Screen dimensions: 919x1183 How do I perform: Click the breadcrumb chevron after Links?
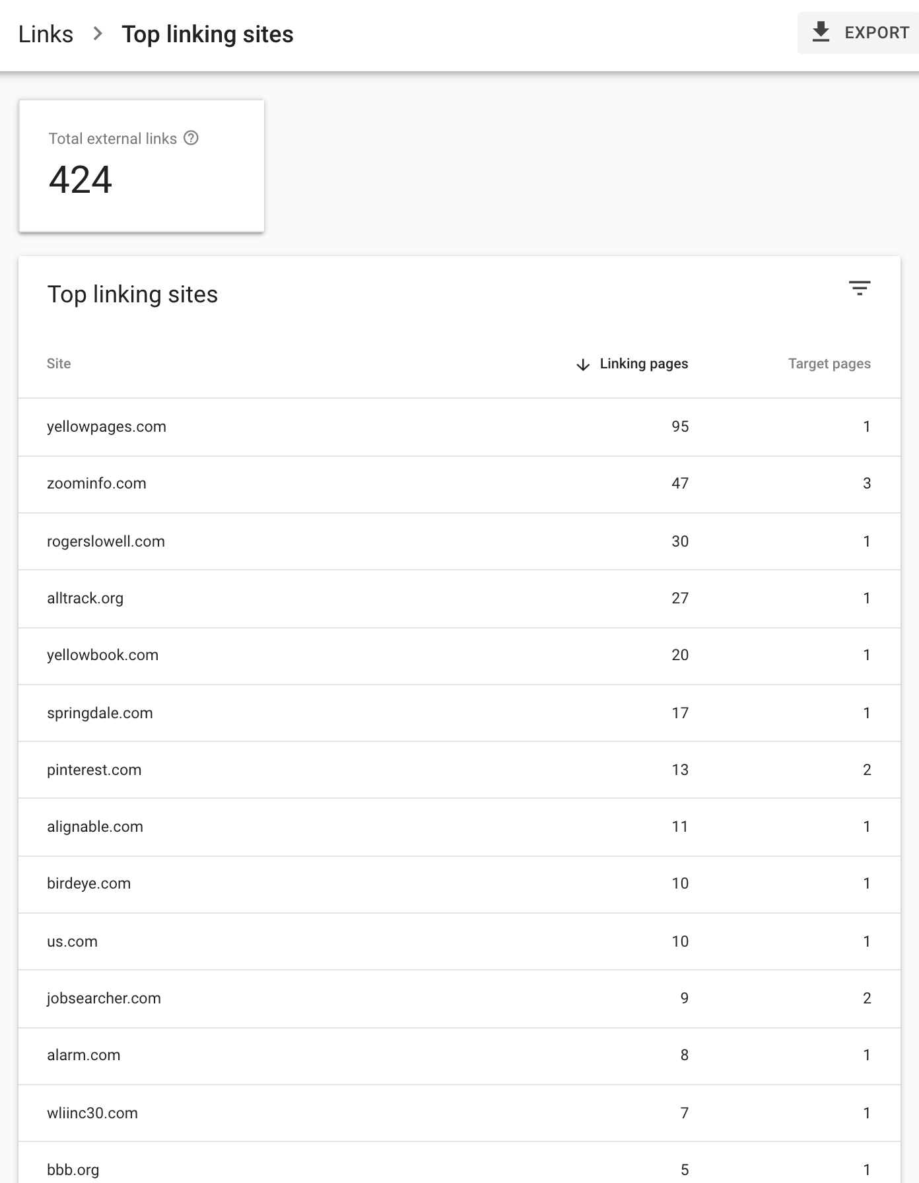98,34
